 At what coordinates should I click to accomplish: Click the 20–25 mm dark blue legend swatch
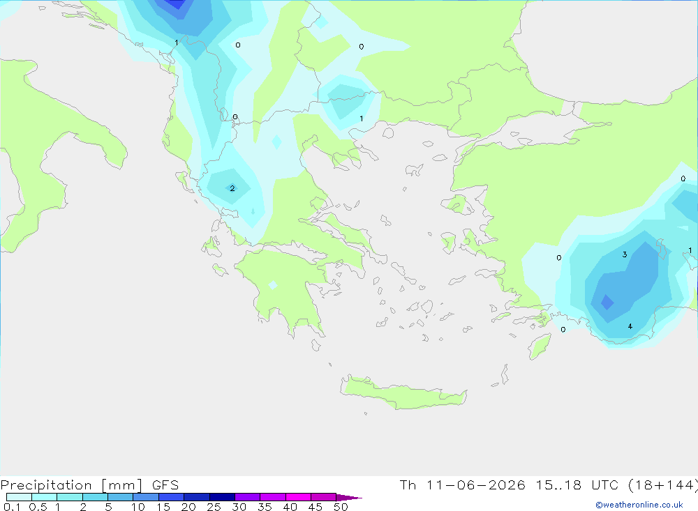(197, 497)
